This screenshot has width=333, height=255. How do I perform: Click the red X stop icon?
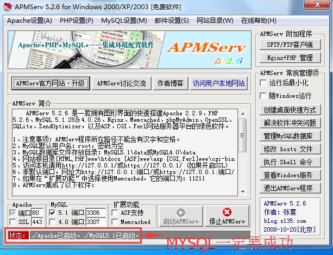227,212
